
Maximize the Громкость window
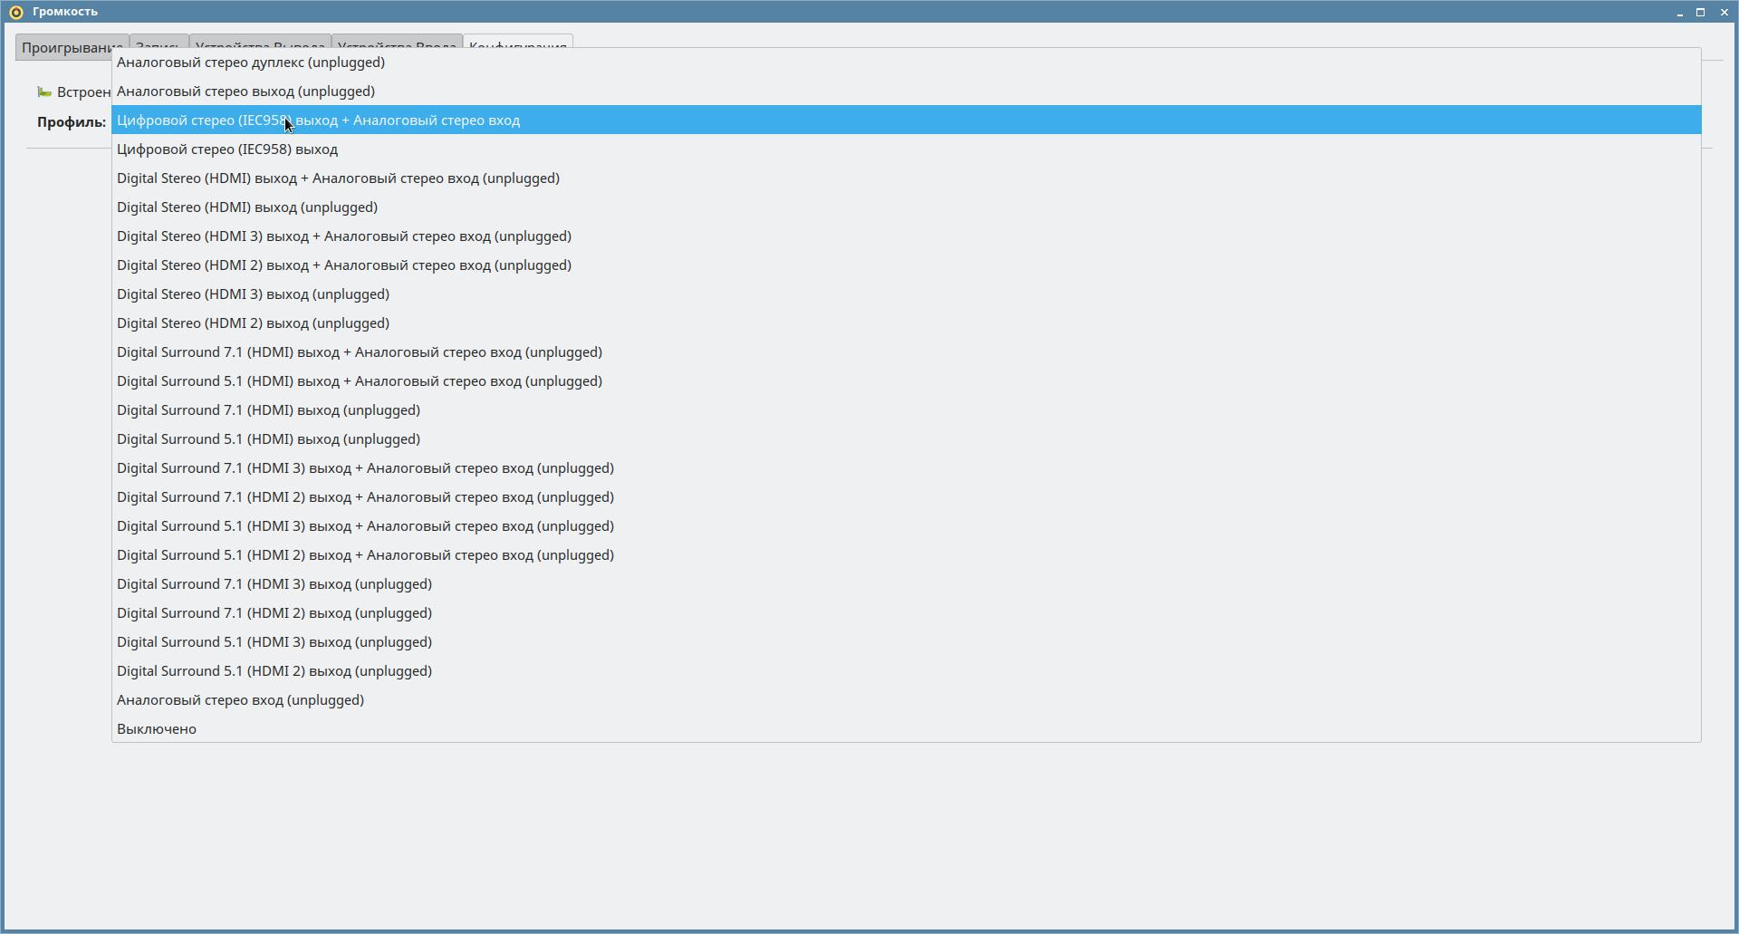coord(1701,12)
